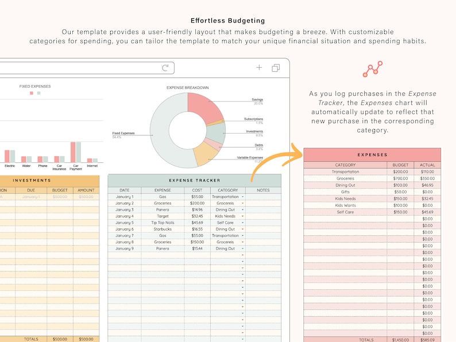Select the Kids Needs category cell
Viewport: 456px width, 342px height.
[x=345, y=199]
